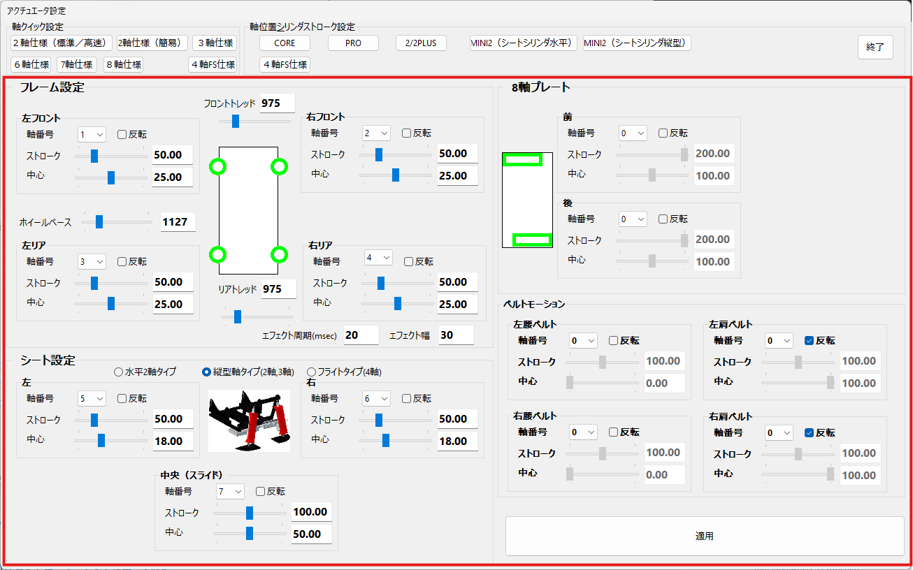
Task: Enable 反転 checkbox for 左フロント
Action: coord(122,134)
